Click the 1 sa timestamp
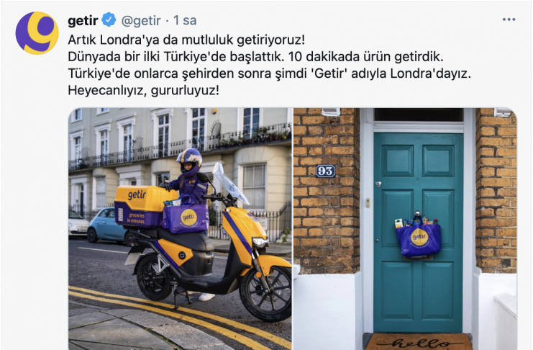The width and height of the screenshot is (533, 350). tap(185, 20)
